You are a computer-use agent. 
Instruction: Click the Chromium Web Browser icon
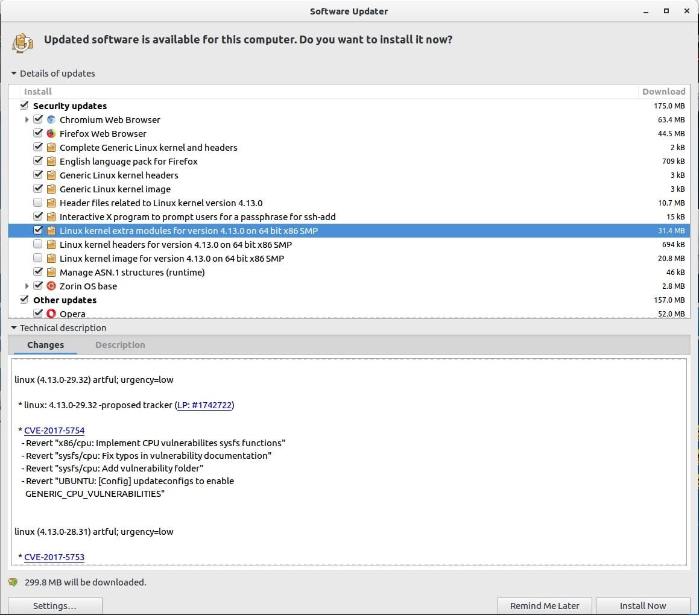[x=51, y=120]
